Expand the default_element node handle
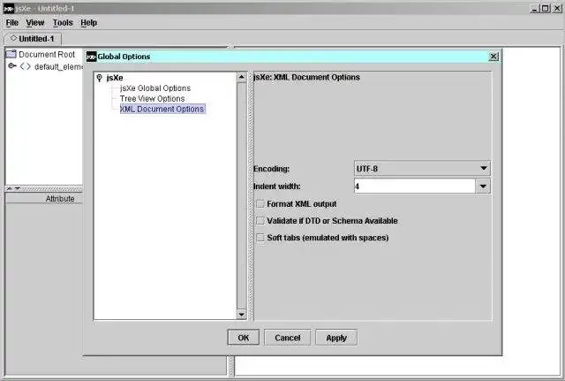Image resolution: width=565 pixels, height=381 pixels. click(11, 66)
